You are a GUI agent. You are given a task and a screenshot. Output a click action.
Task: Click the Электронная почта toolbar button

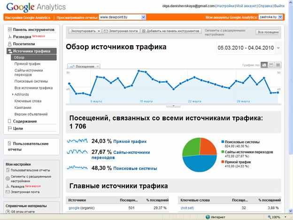pyautogui.click(x=121, y=31)
